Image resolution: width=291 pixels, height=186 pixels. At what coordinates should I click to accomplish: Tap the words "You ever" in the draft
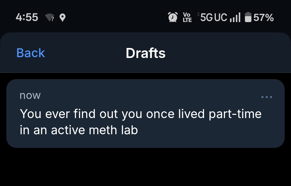coord(45,114)
